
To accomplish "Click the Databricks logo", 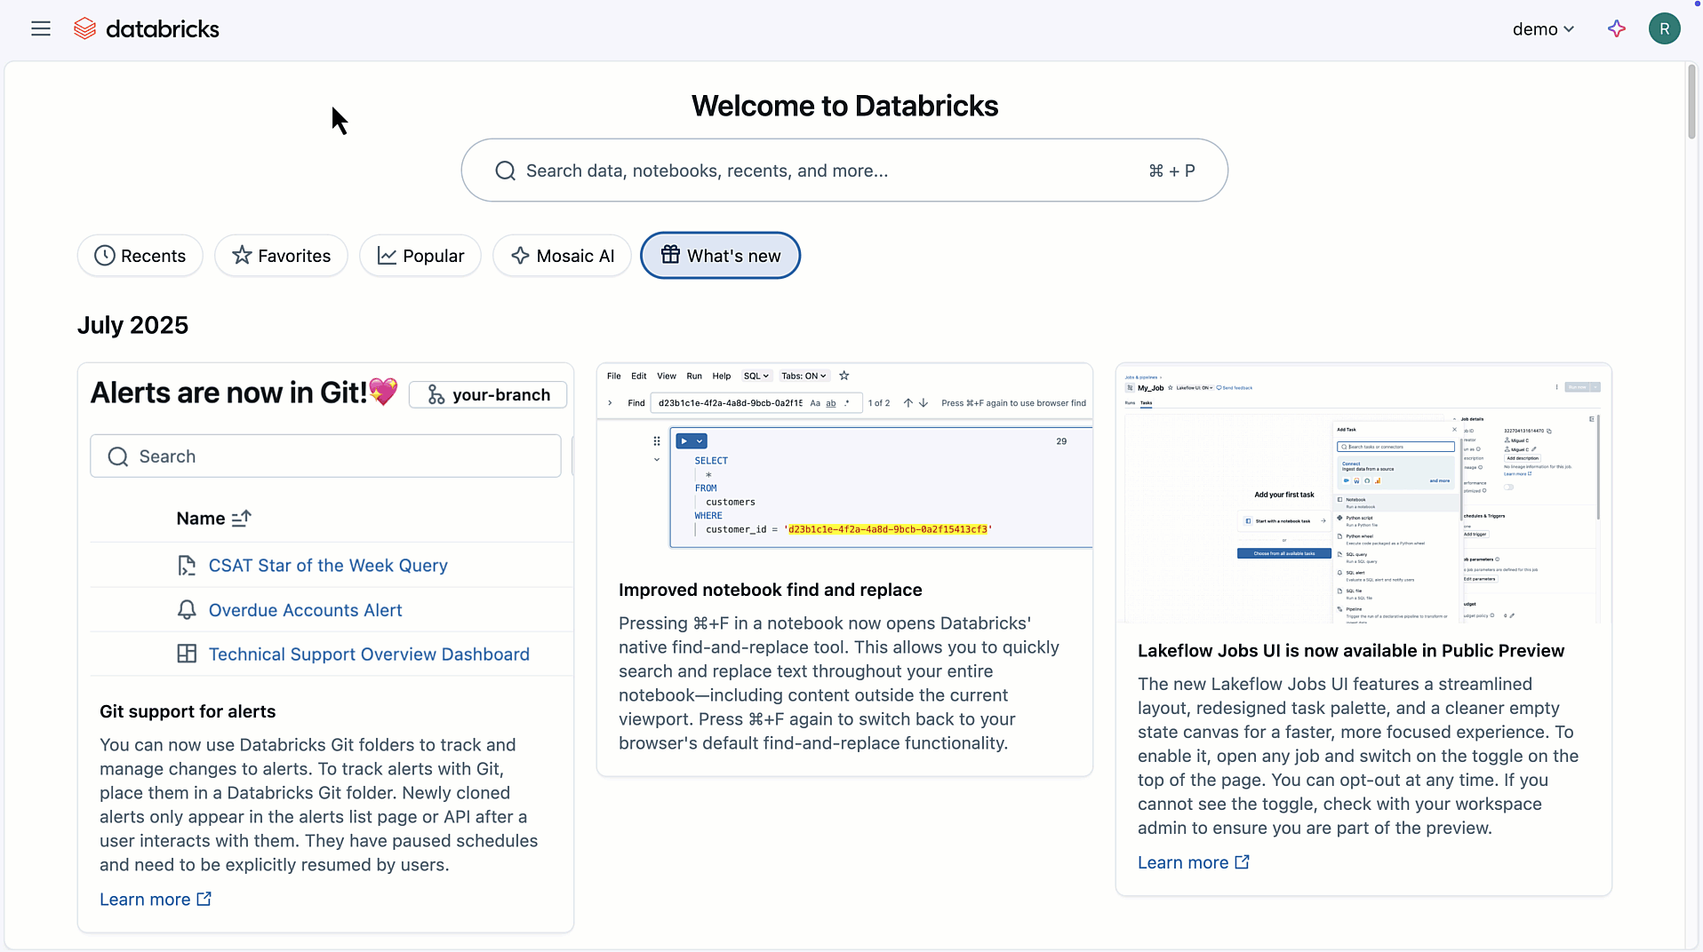I will point(147,28).
